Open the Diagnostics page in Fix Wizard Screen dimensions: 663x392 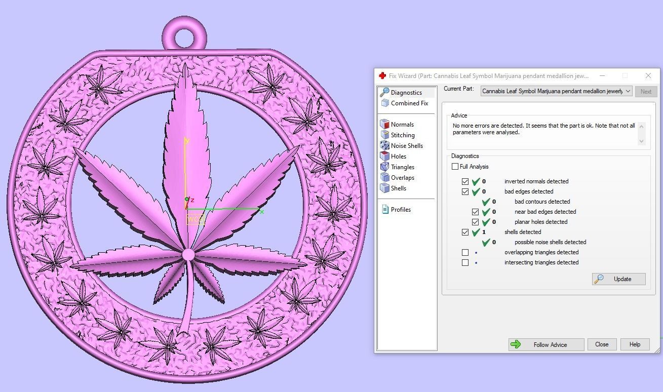tap(407, 92)
